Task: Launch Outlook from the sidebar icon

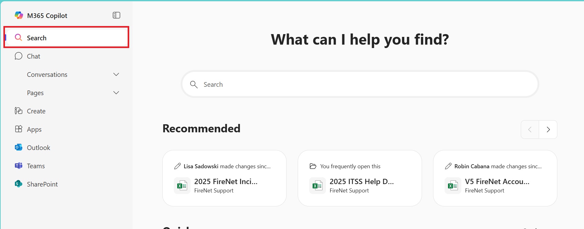Action: [x=19, y=148]
